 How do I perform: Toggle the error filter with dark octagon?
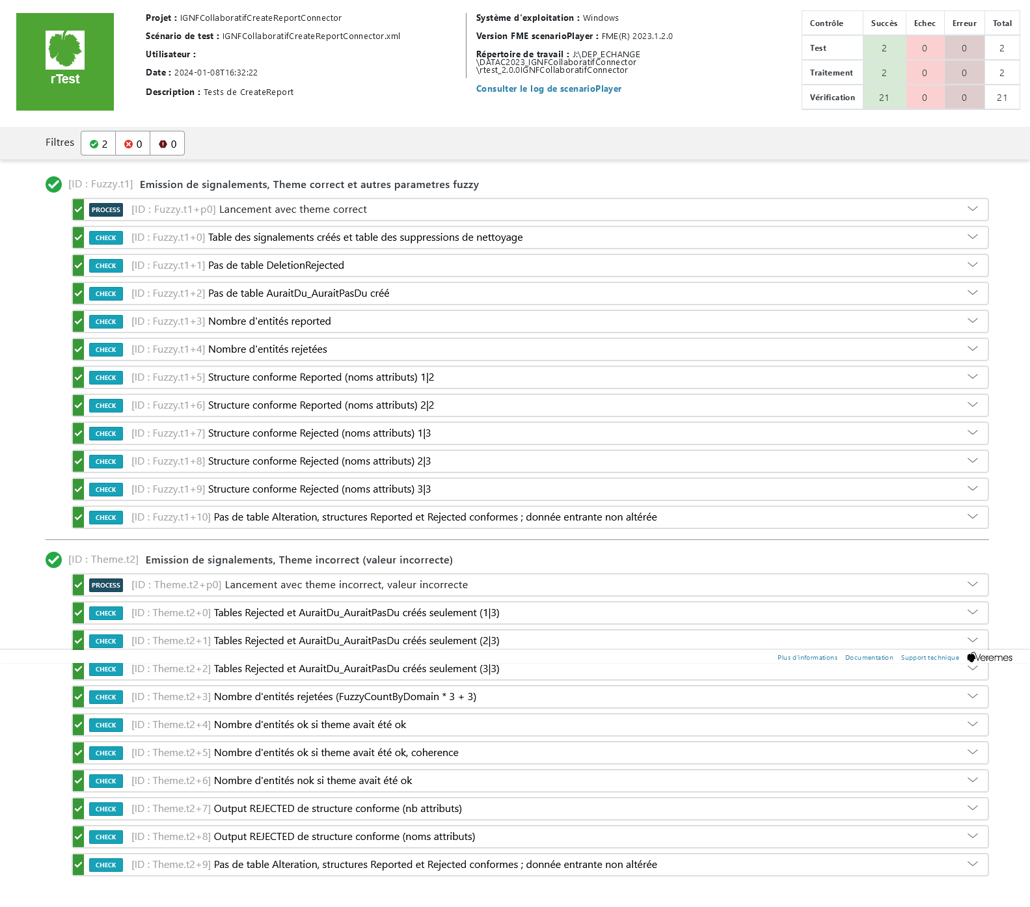pyautogui.click(x=167, y=144)
